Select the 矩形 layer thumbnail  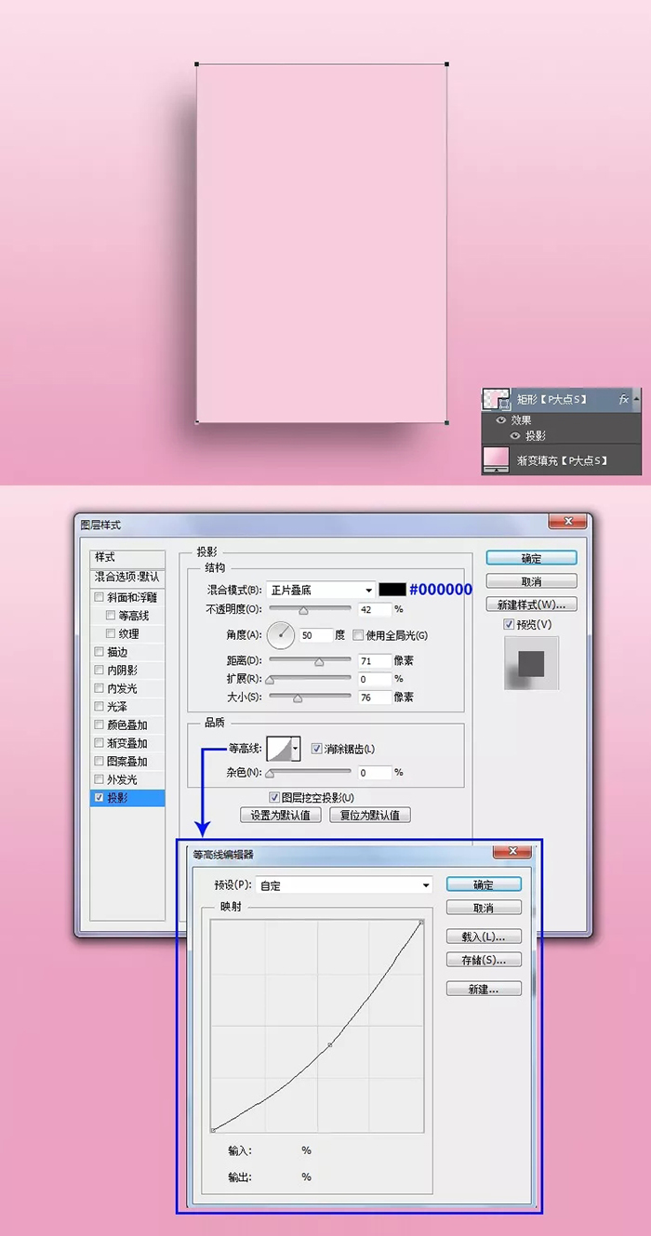click(496, 399)
